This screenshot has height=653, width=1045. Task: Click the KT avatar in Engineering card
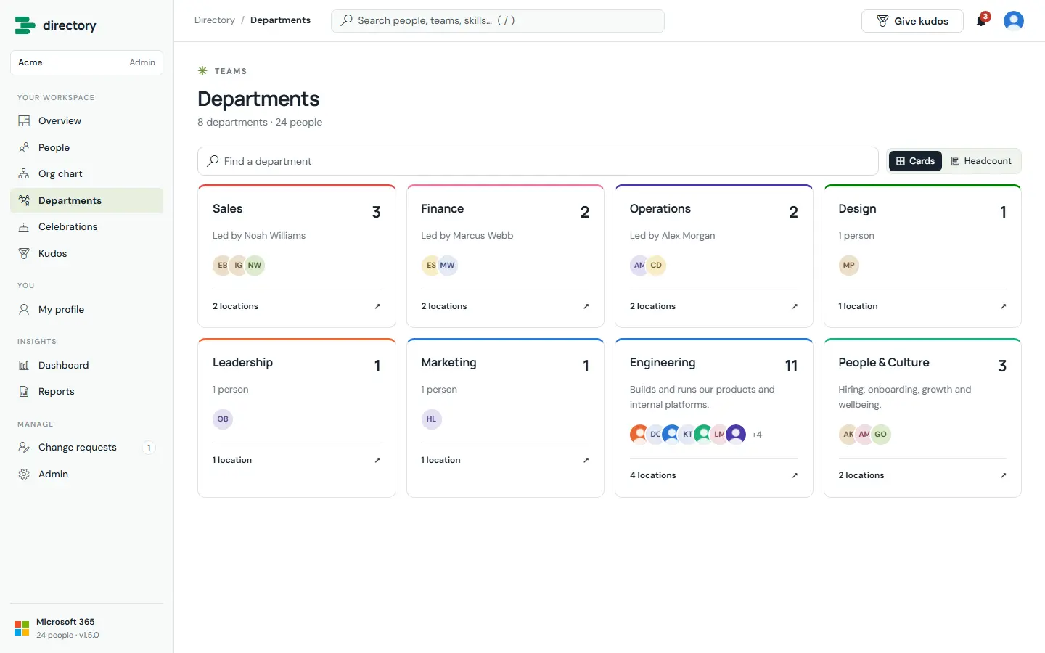687,435
